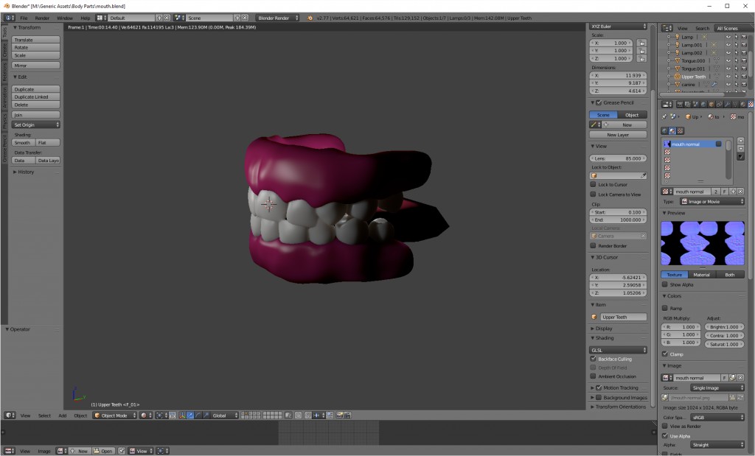
Task: Hide Tongue.000 with its eye toggle
Action: tap(728, 60)
